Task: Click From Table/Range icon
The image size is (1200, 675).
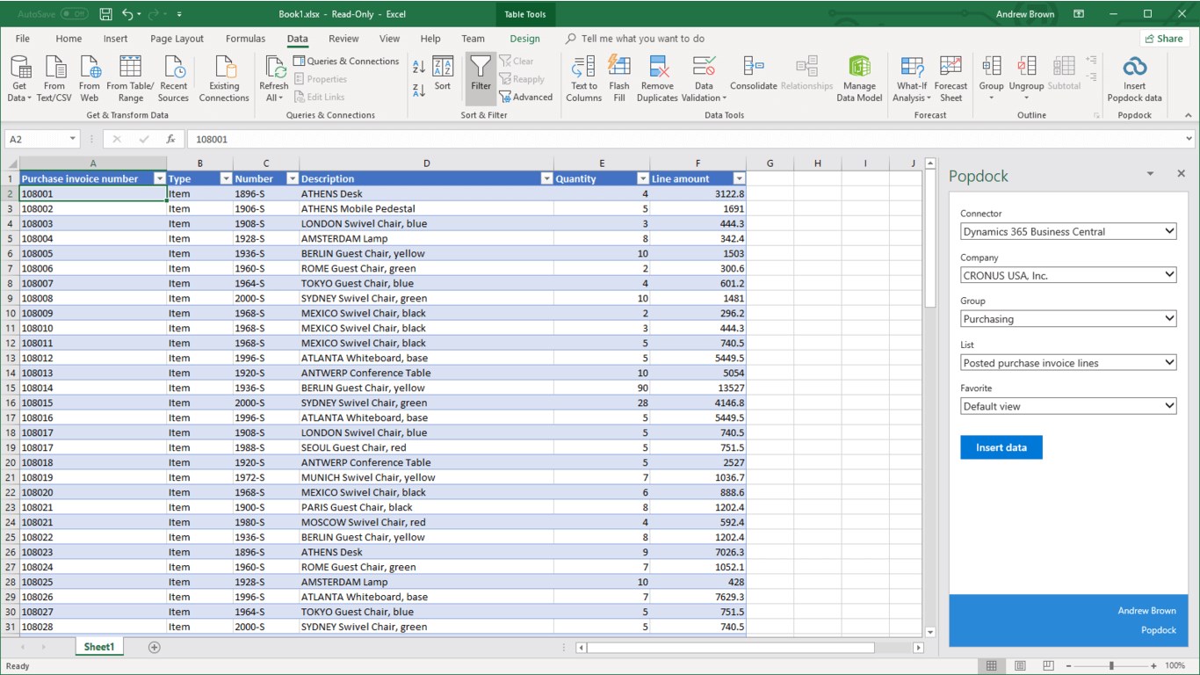Action: [130, 67]
